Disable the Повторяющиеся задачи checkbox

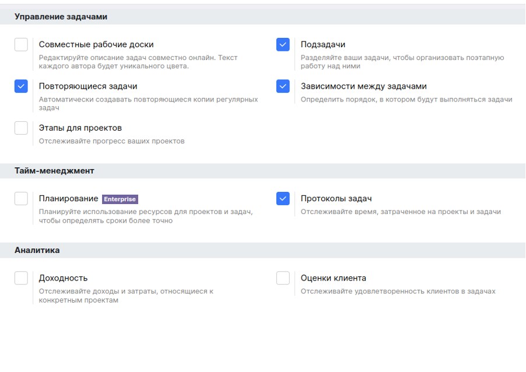click(21, 86)
